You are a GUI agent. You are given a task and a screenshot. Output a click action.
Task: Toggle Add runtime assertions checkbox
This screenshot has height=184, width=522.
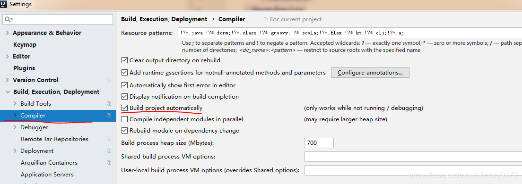point(124,72)
